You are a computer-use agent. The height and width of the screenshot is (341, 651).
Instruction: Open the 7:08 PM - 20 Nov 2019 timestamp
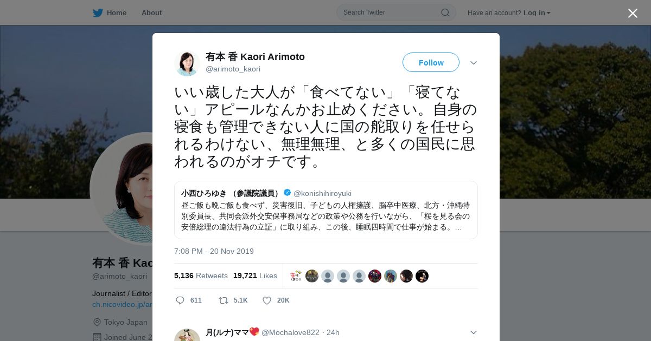point(214,251)
